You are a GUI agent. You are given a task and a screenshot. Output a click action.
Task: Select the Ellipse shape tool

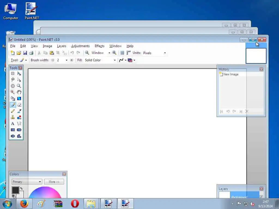tap(13, 136)
